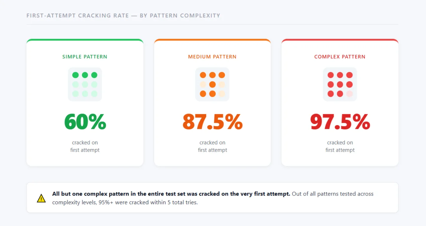Click the 60% cracked rate figure
Viewport: 426px width, 226px height.
[x=85, y=122]
